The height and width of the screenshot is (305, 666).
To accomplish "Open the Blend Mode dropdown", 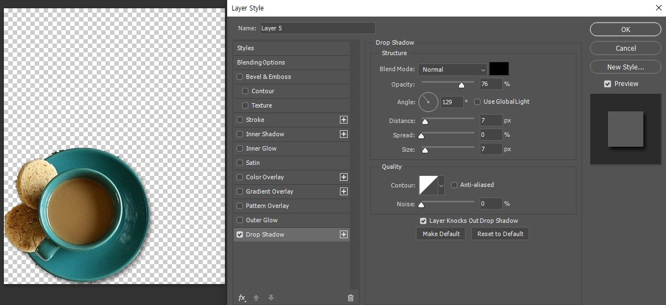I will [453, 69].
